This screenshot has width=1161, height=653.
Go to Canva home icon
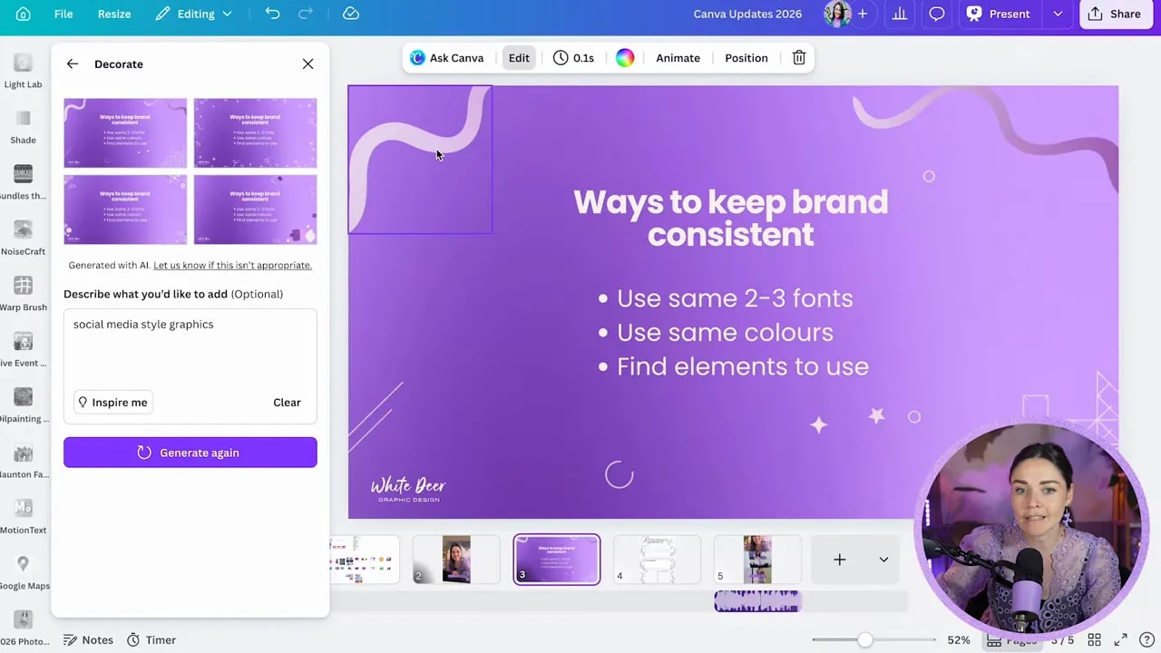coord(23,14)
